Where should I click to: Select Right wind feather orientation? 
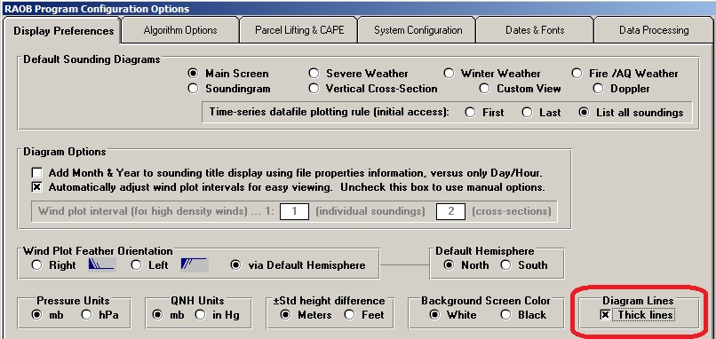pyautogui.click(x=37, y=265)
